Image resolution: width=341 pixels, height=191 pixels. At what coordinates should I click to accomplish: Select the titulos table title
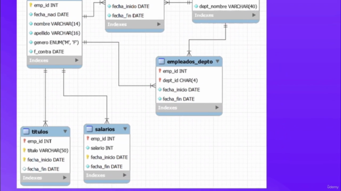coord(40,132)
